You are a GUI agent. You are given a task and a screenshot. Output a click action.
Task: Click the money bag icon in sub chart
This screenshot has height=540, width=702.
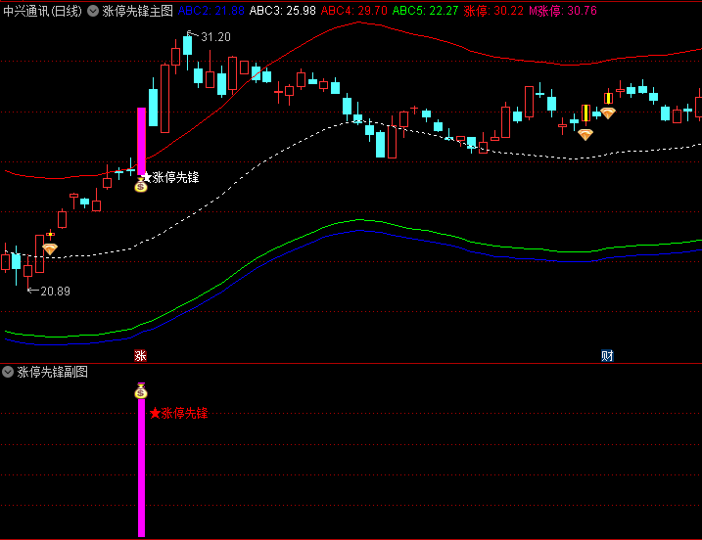pos(141,391)
